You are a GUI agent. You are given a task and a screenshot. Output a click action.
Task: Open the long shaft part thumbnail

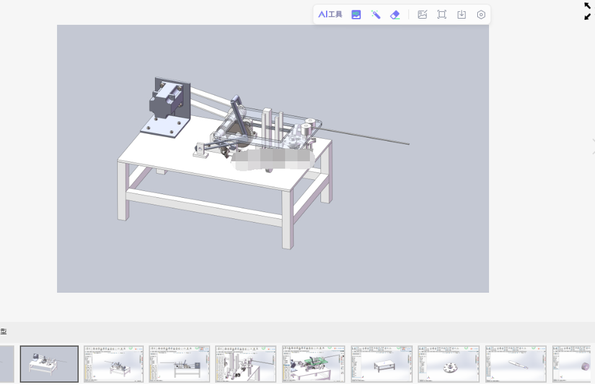(516, 364)
